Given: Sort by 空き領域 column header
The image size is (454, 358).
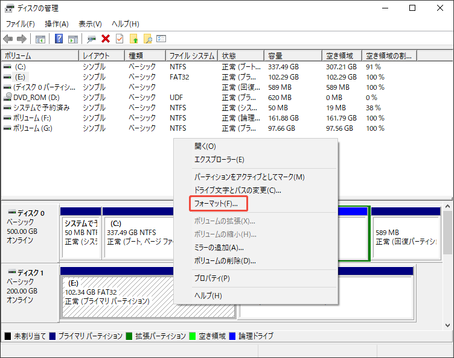Looking at the screenshot, I should 342,56.
